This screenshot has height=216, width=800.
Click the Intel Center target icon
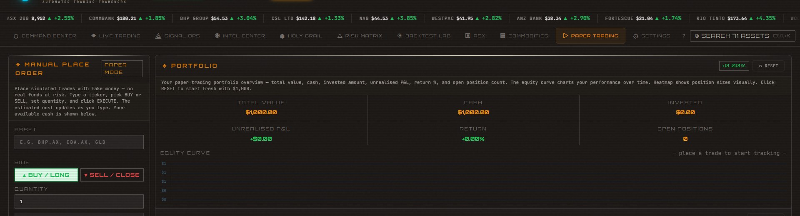217,36
